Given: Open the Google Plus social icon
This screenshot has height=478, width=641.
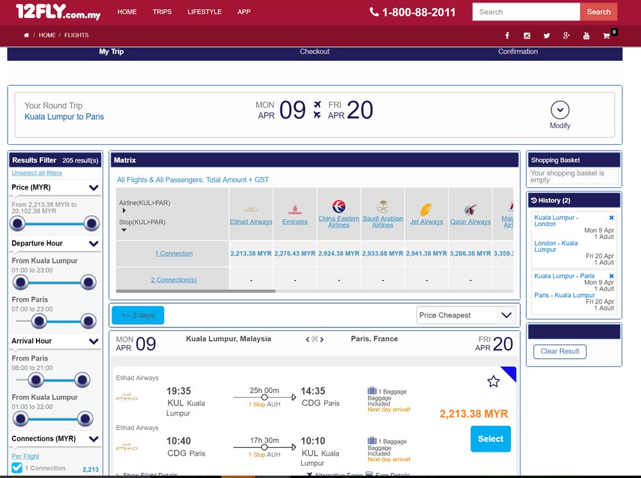Looking at the screenshot, I should (566, 35).
